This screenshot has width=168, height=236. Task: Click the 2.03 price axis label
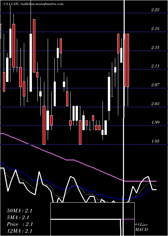pos(155,104)
